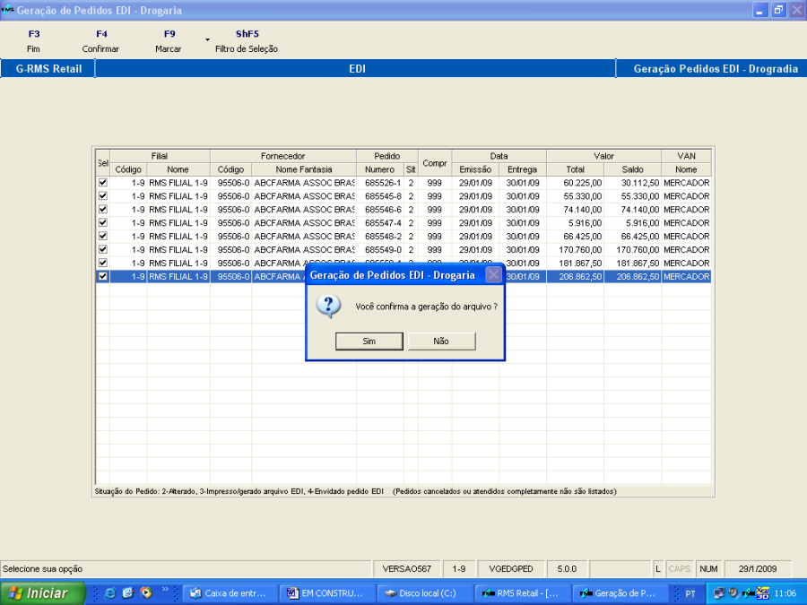
Task: Click the Compr column header
Action: point(435,163)
